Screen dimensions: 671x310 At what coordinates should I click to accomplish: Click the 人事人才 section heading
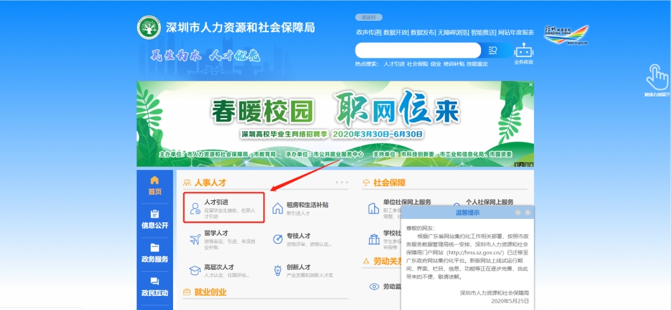pyautogui.click(x=210, y=183)
